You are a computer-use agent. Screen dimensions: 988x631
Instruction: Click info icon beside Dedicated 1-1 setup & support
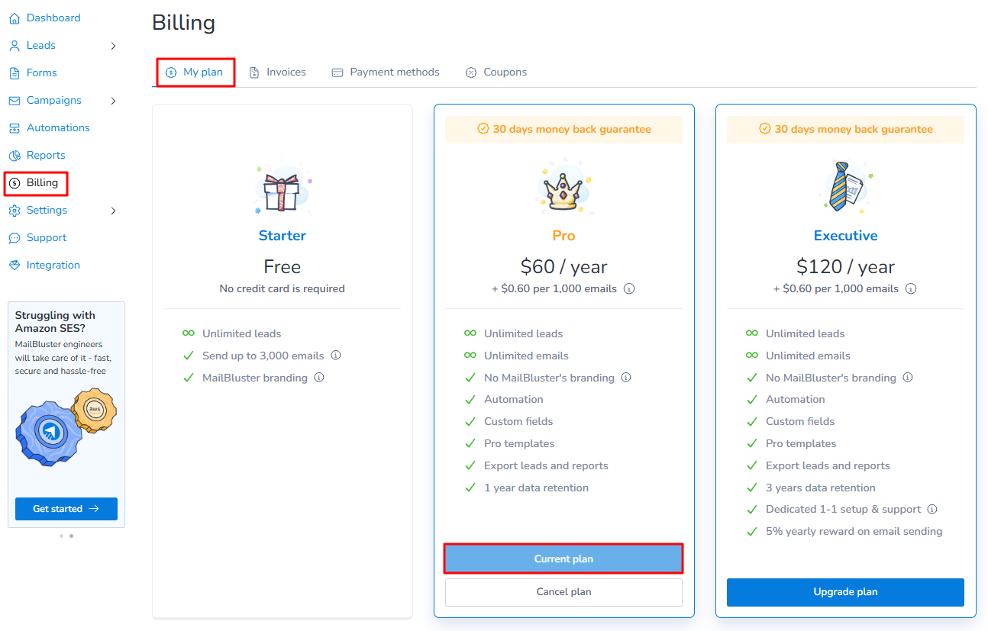click(932, 510)
